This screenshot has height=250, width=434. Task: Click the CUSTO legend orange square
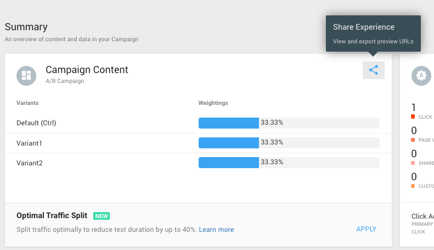coord(413,186)
